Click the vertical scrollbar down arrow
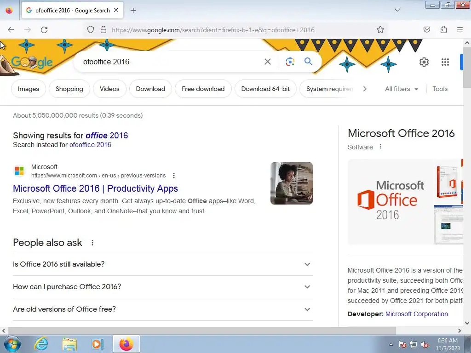 [x=467, y=323]
